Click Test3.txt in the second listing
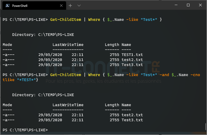Viewport: 207px width, 135px height. (x=132, y=120)
